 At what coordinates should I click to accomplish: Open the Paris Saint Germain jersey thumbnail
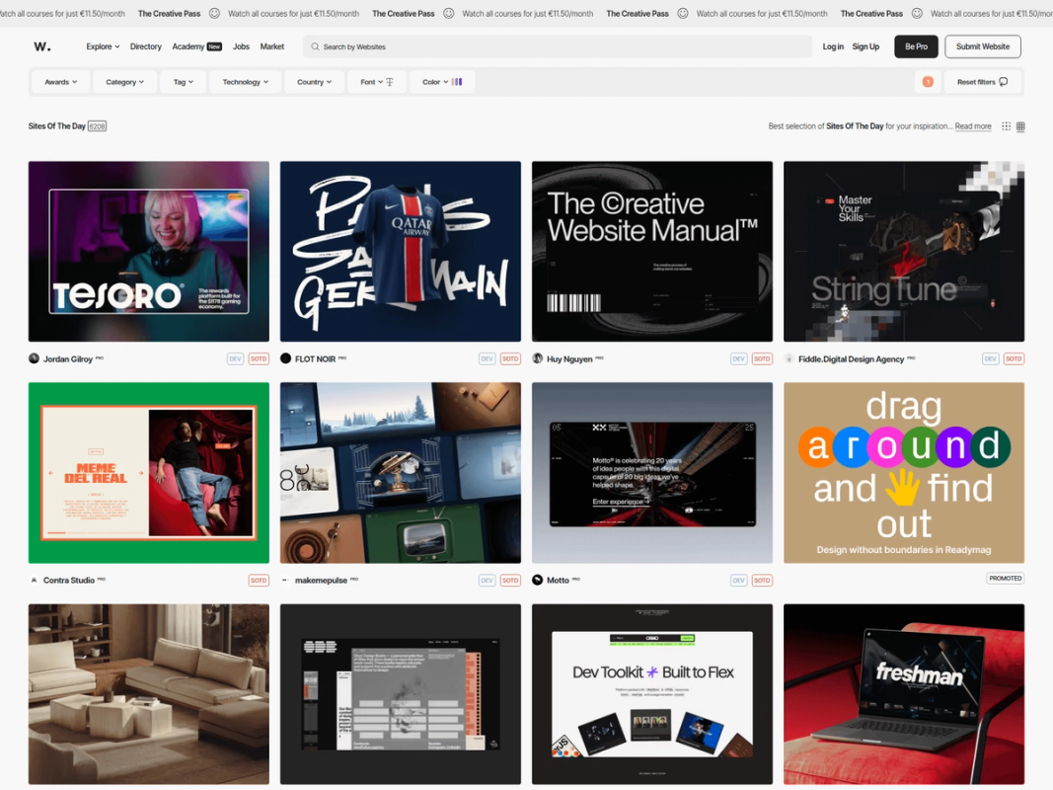click(401, 251)
